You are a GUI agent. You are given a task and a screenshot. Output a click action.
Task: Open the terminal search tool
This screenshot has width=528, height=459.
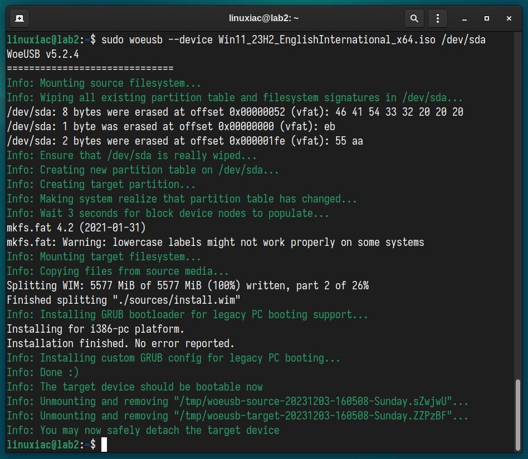414,18
